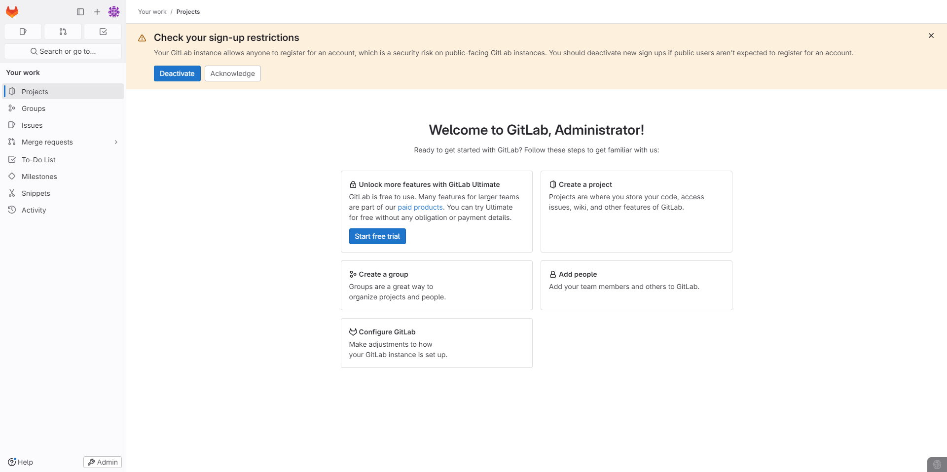Open Admin area wrench button

tap(103, 462)
